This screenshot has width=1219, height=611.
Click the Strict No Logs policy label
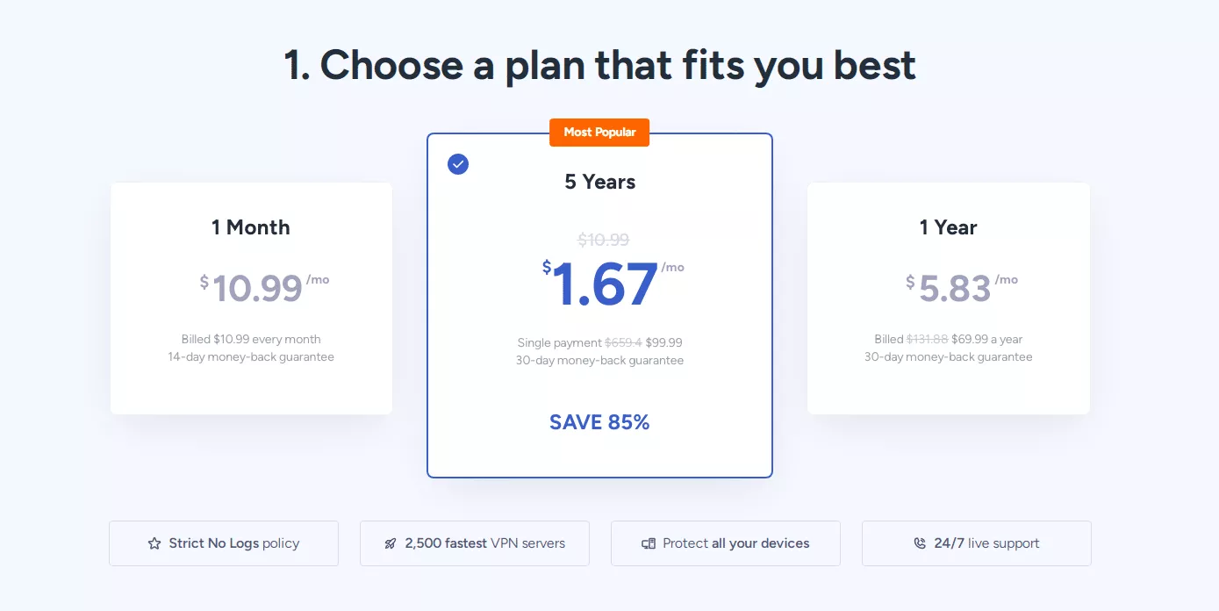coord(233,543)
